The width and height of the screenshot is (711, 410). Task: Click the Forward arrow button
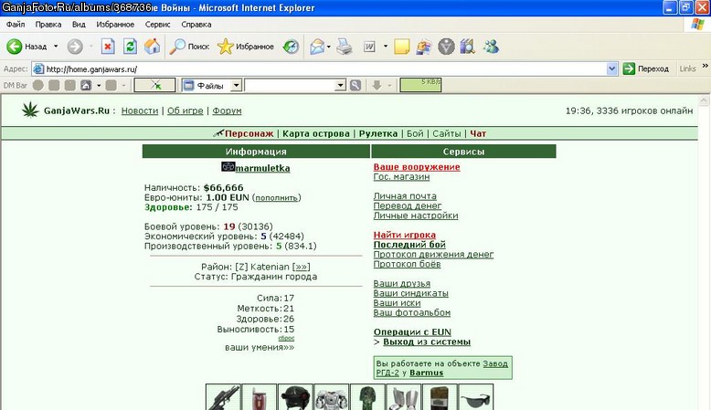coord(75,47)
